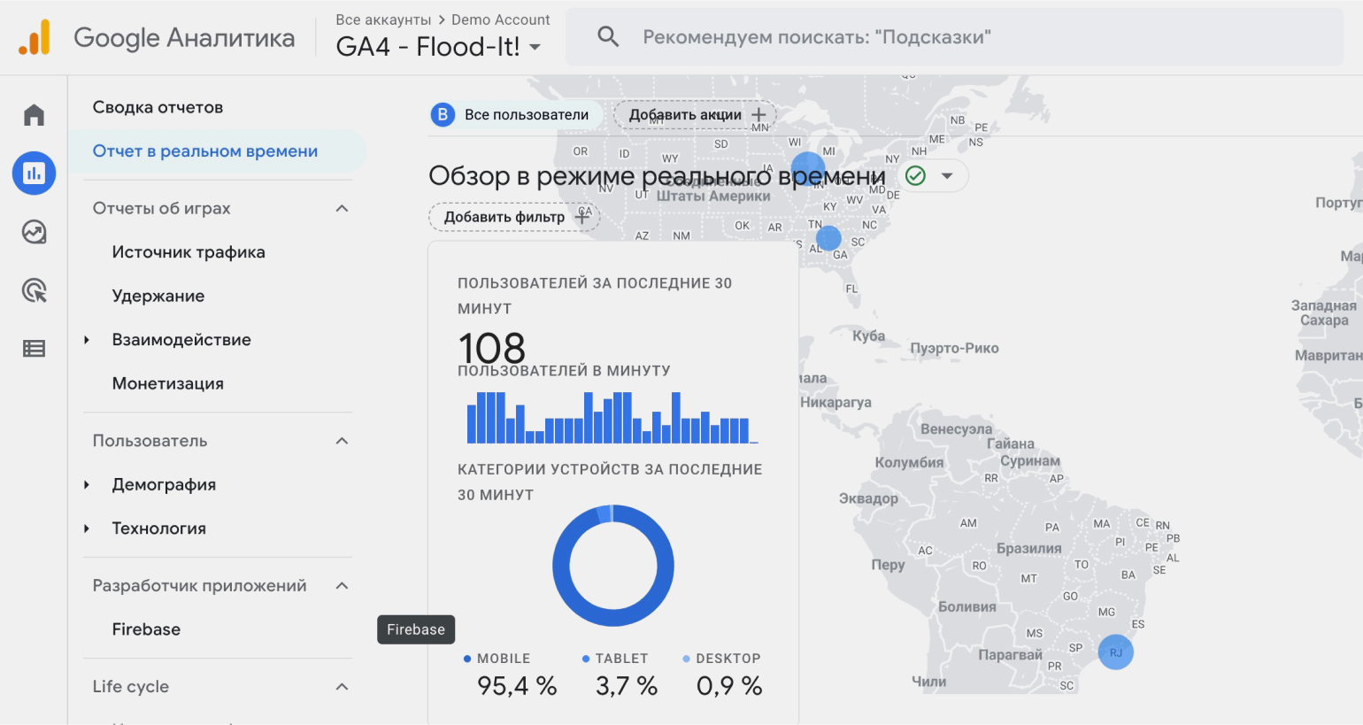Open the Configure table icon
Viewport: 1363px width, 725px height.
[x=34, y=349]
